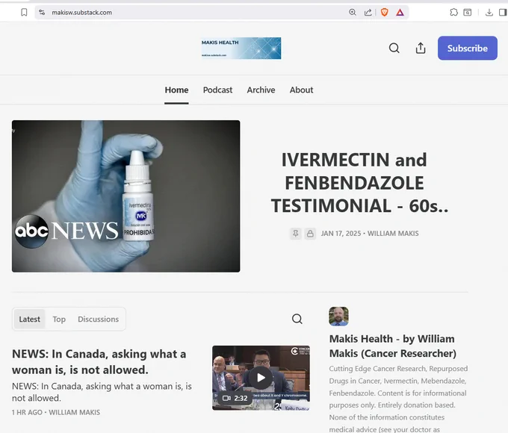Open site settings icon left of URL
This screenshot has height=433, width=508.
pyautogui.click(x=42, y=12)
